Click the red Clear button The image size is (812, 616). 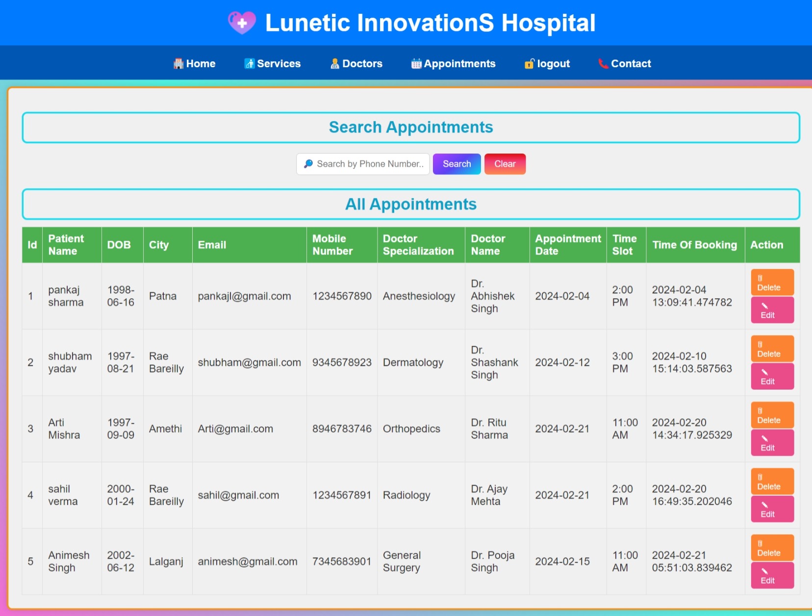pyautogui.click(x=505, y=164)
